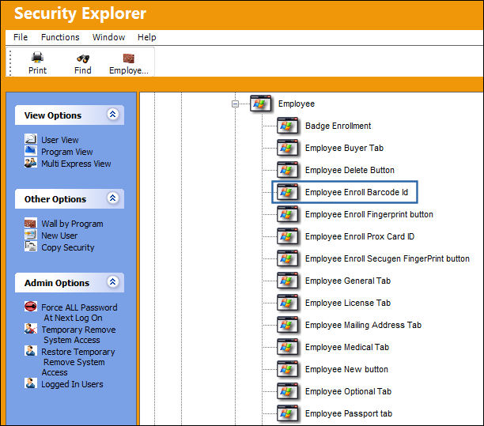Click the Wall by Program brick icon
The height and width of the screenshot is (426, 484).
pyautogui.click(x=31, y=223)
